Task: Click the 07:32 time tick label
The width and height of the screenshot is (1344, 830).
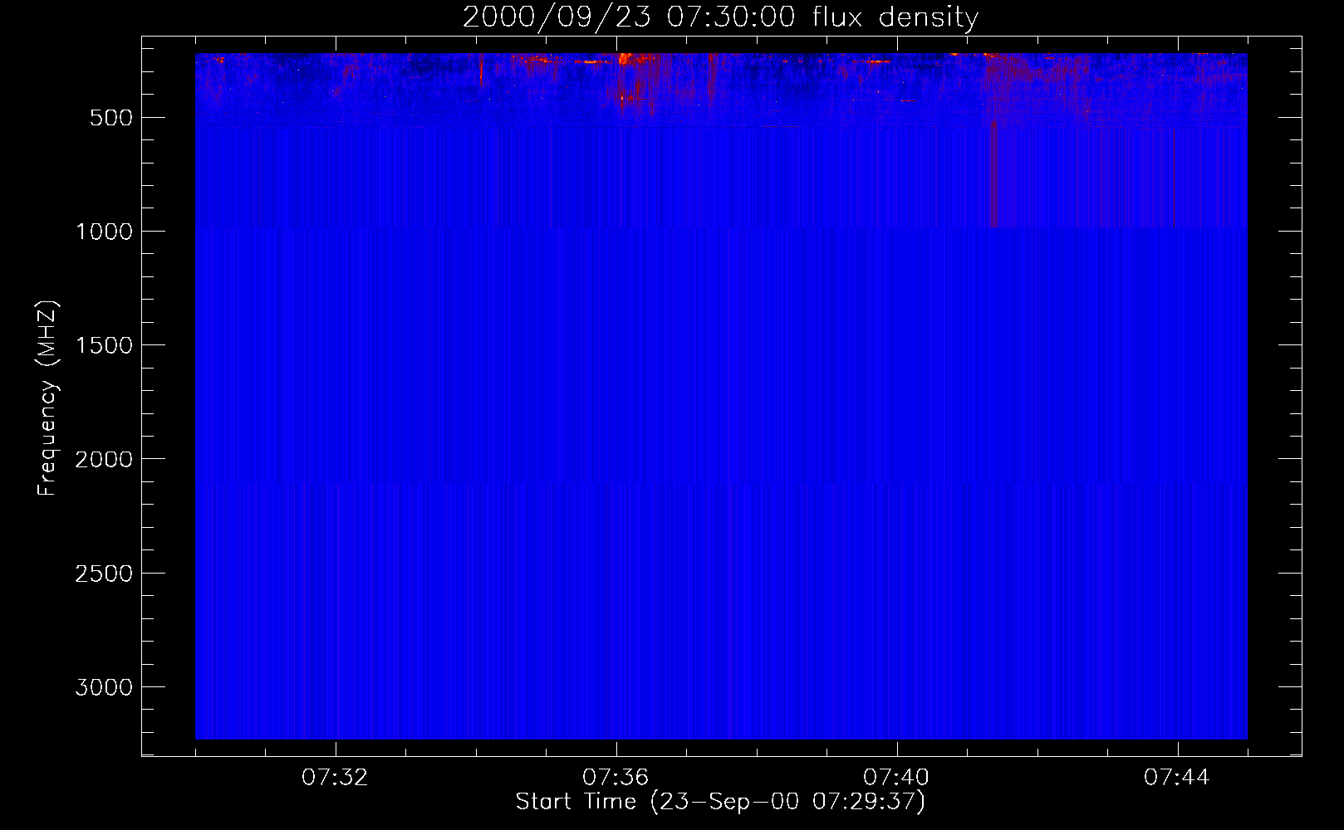Action: click(335, 778)
